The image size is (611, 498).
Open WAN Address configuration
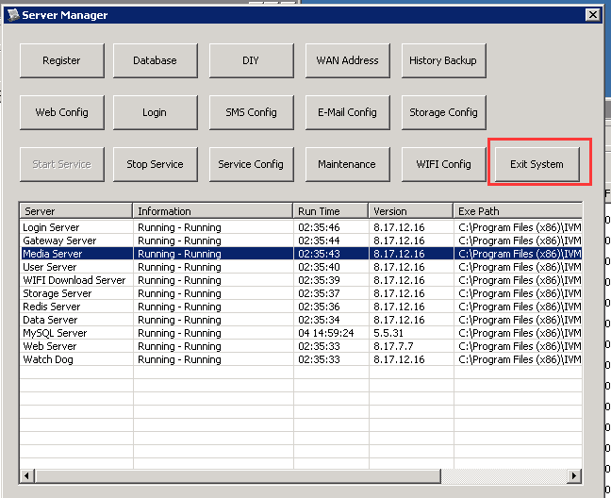tap(348, 60)
